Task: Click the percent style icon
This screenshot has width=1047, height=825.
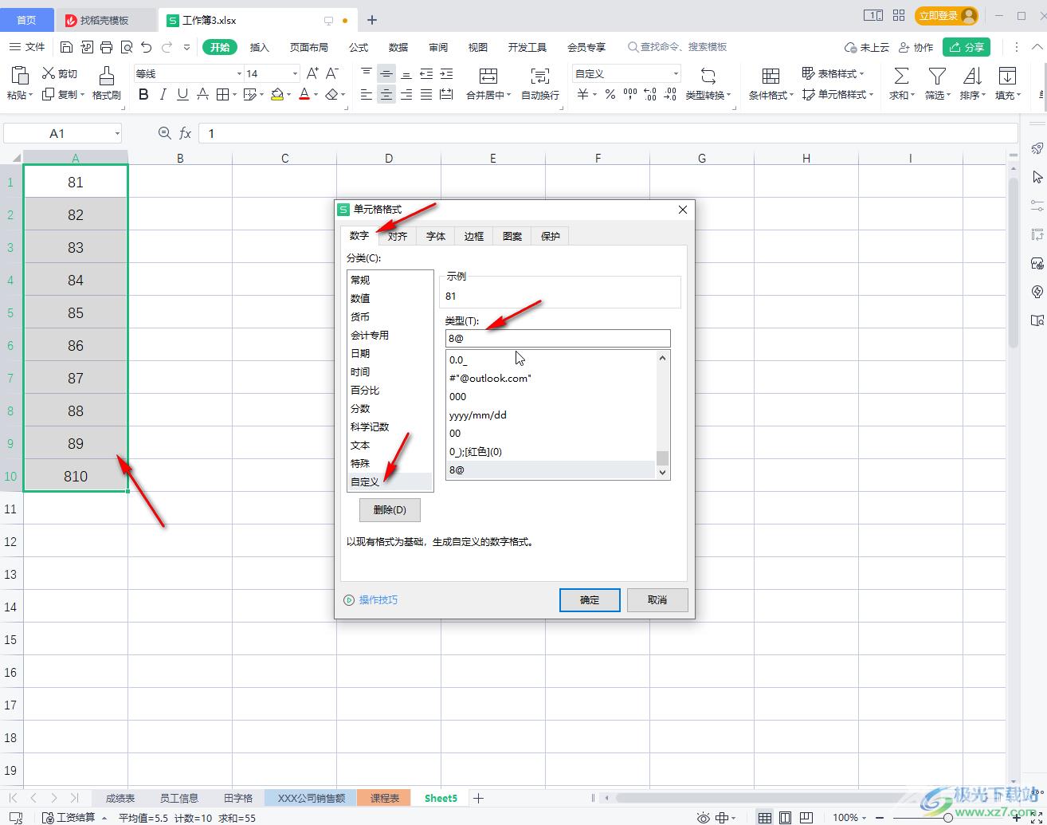Action: (x=610, y=95)
